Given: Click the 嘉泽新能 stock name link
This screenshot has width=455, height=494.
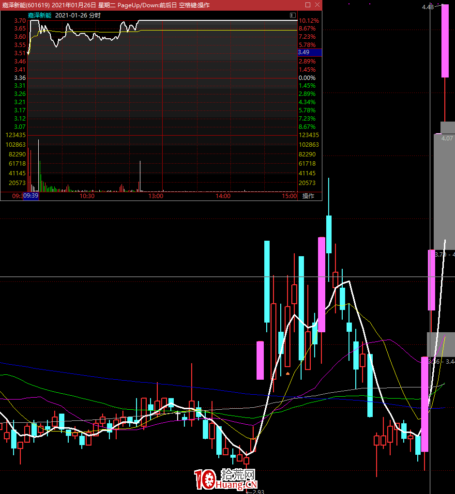Looking at the screenshot, I should 39,15.
